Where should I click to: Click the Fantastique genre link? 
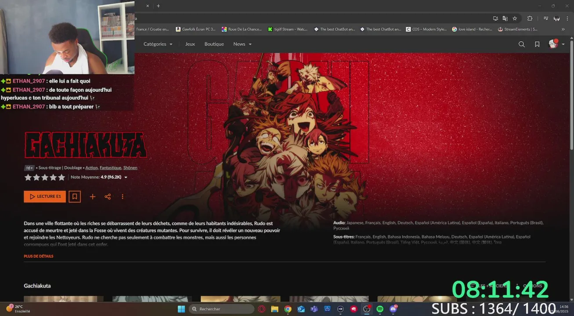(x=110, y=168)
